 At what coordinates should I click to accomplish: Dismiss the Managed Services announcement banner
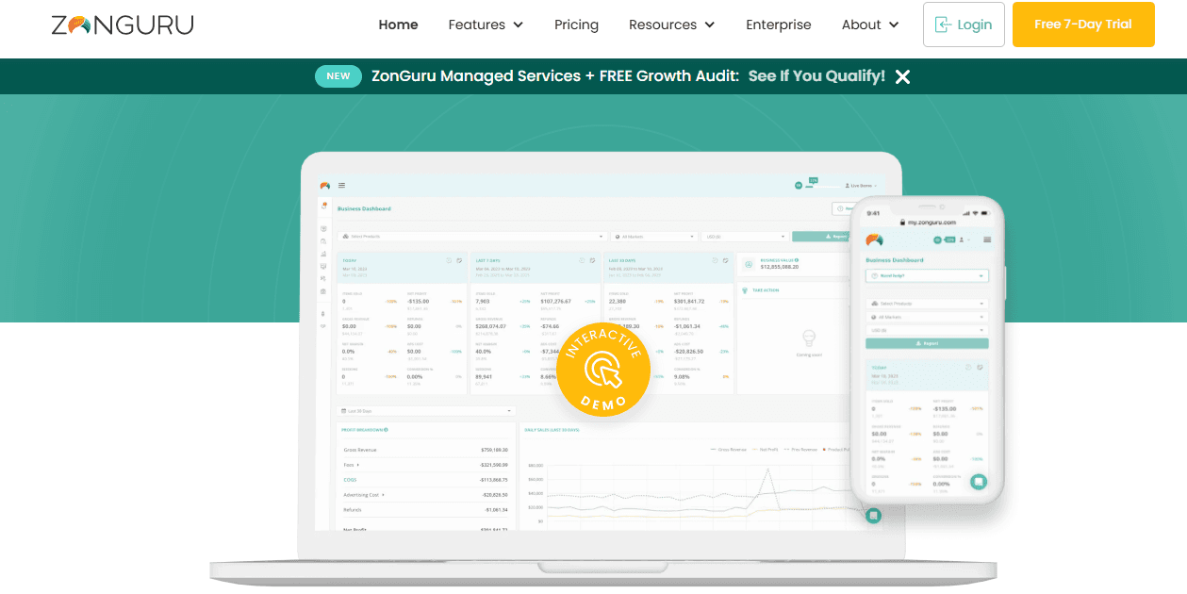[x=902, y=76]
